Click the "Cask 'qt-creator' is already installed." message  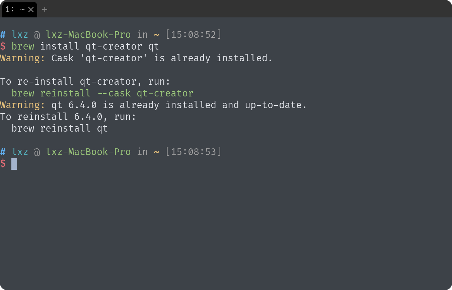(162, 58)
